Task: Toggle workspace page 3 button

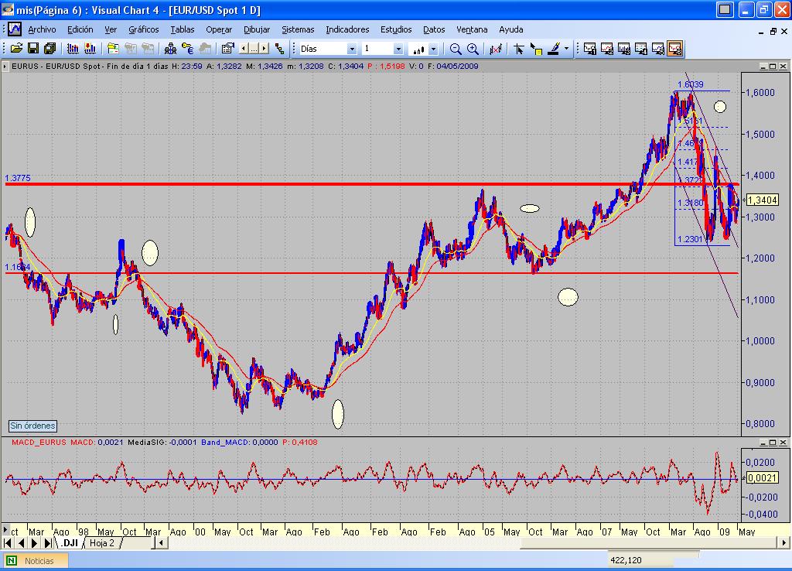Action: click(624, 49)
